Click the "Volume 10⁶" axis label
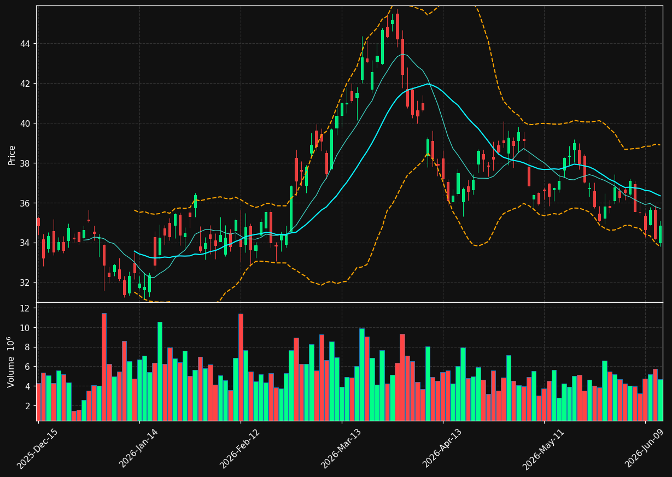 11,362
